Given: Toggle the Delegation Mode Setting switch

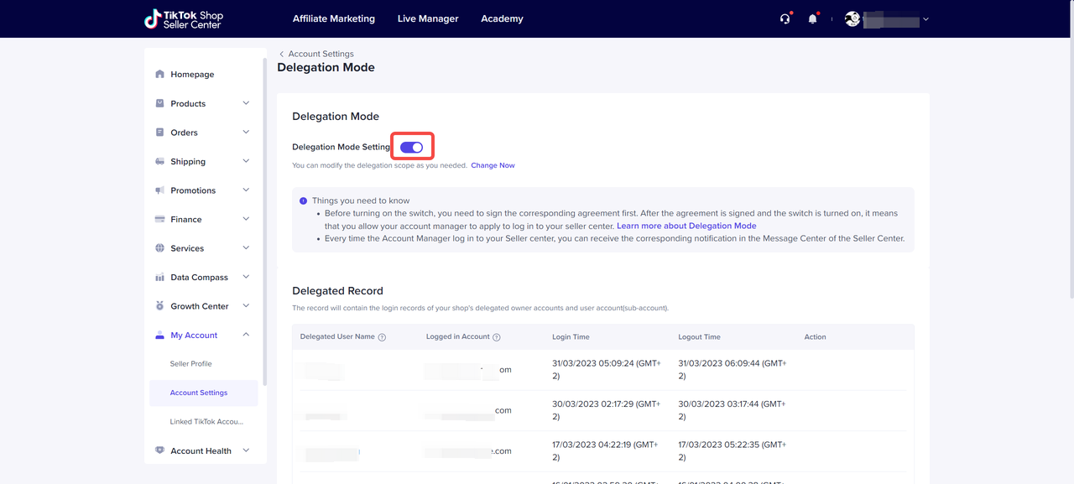Looking at the screenshot, I should [411, 148].
